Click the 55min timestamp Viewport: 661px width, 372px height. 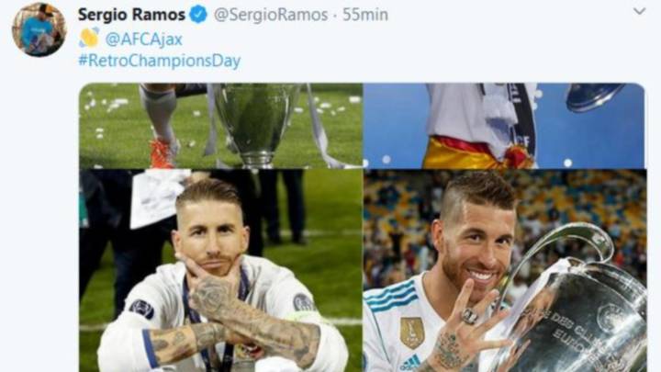click(365, 15)
